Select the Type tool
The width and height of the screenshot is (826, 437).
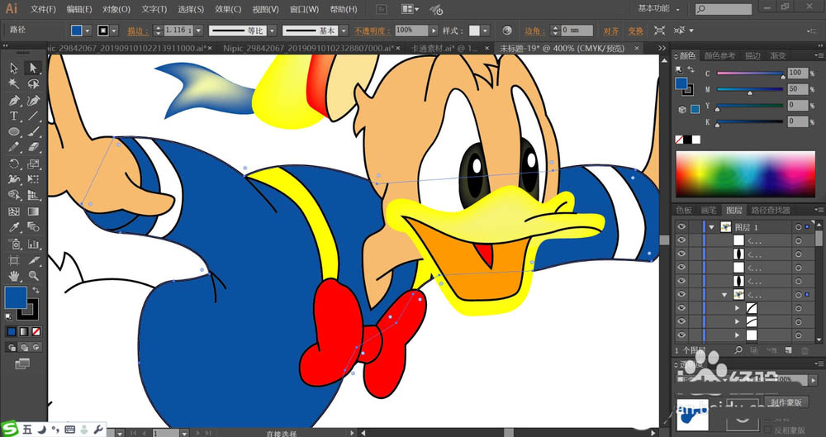pos(14,116)
